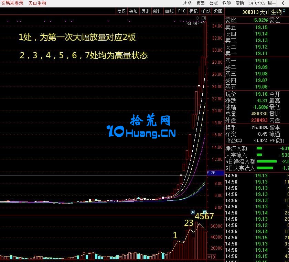Click the 标记 mark button
The height and width of the screenshot is (262, 289).
(193, 11)
